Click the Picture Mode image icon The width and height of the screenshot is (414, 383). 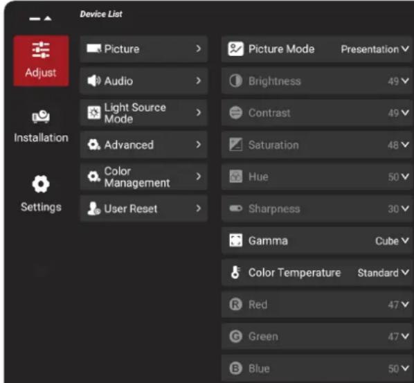click(235, 49)
